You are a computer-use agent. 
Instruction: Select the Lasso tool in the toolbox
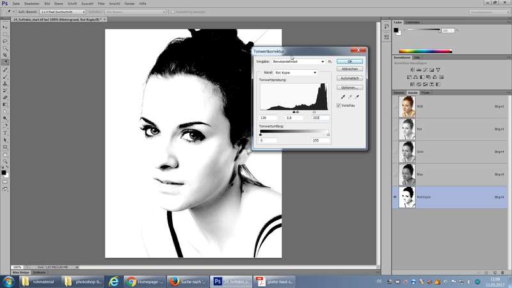tap(5, 42)
